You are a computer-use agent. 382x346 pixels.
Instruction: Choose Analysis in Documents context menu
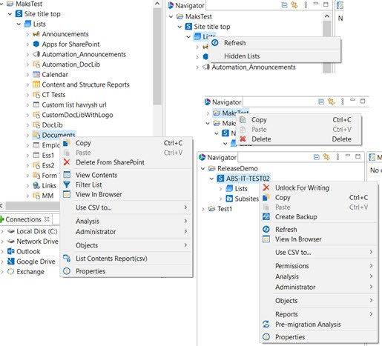click(126, 221)
